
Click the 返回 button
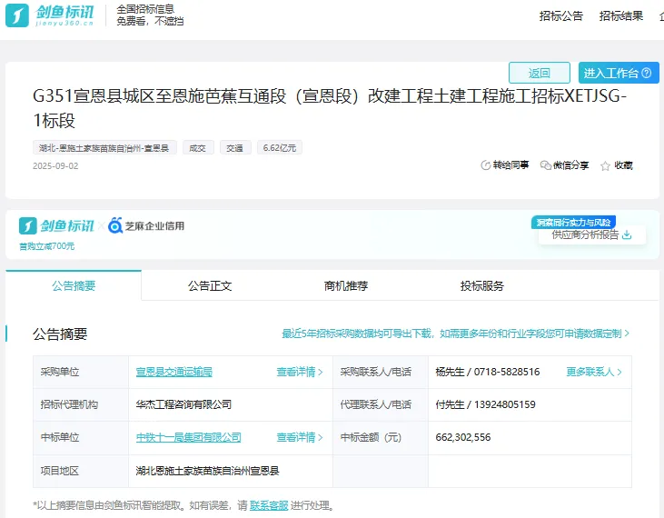click(x=539, y=74)
